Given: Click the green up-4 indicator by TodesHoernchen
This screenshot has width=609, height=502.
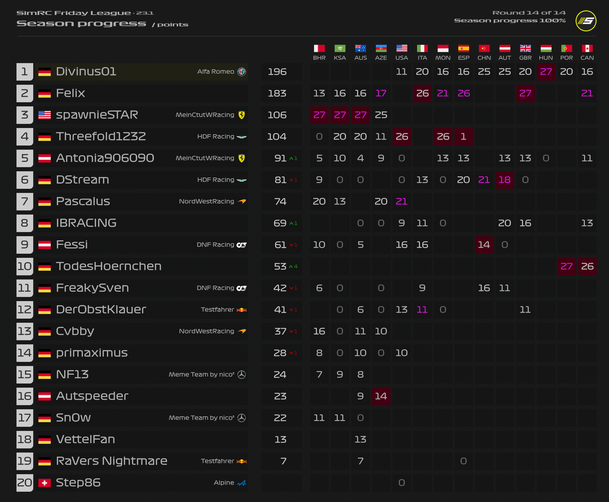Looking at the screenshot, I should pos(294,266).
